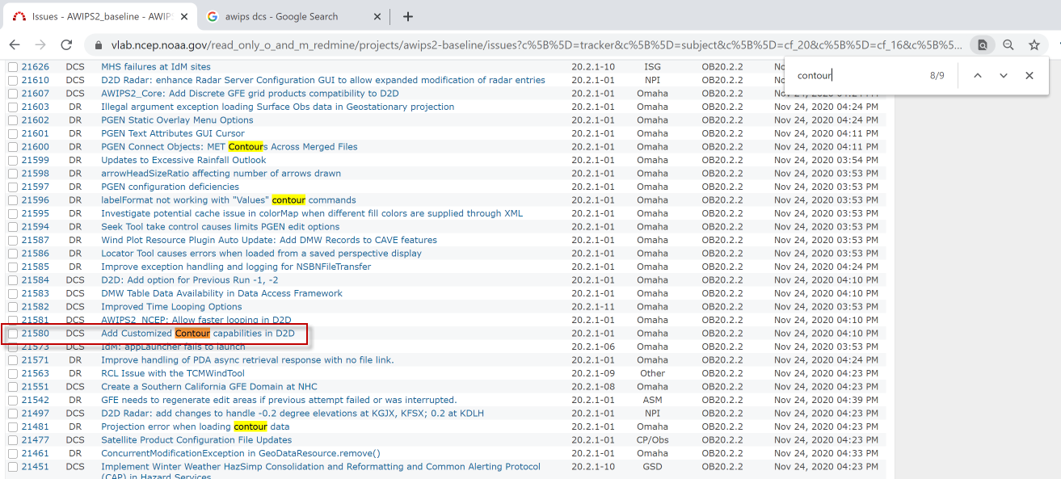Image resolution: width=1061 pixels, height=479 pixels.
Task: Open 'Projection error when loading contour data' issue
Action: pos(195,426)
